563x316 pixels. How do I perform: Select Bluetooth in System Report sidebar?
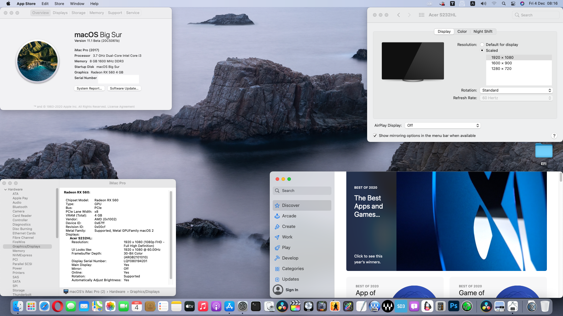coord(20,207)
